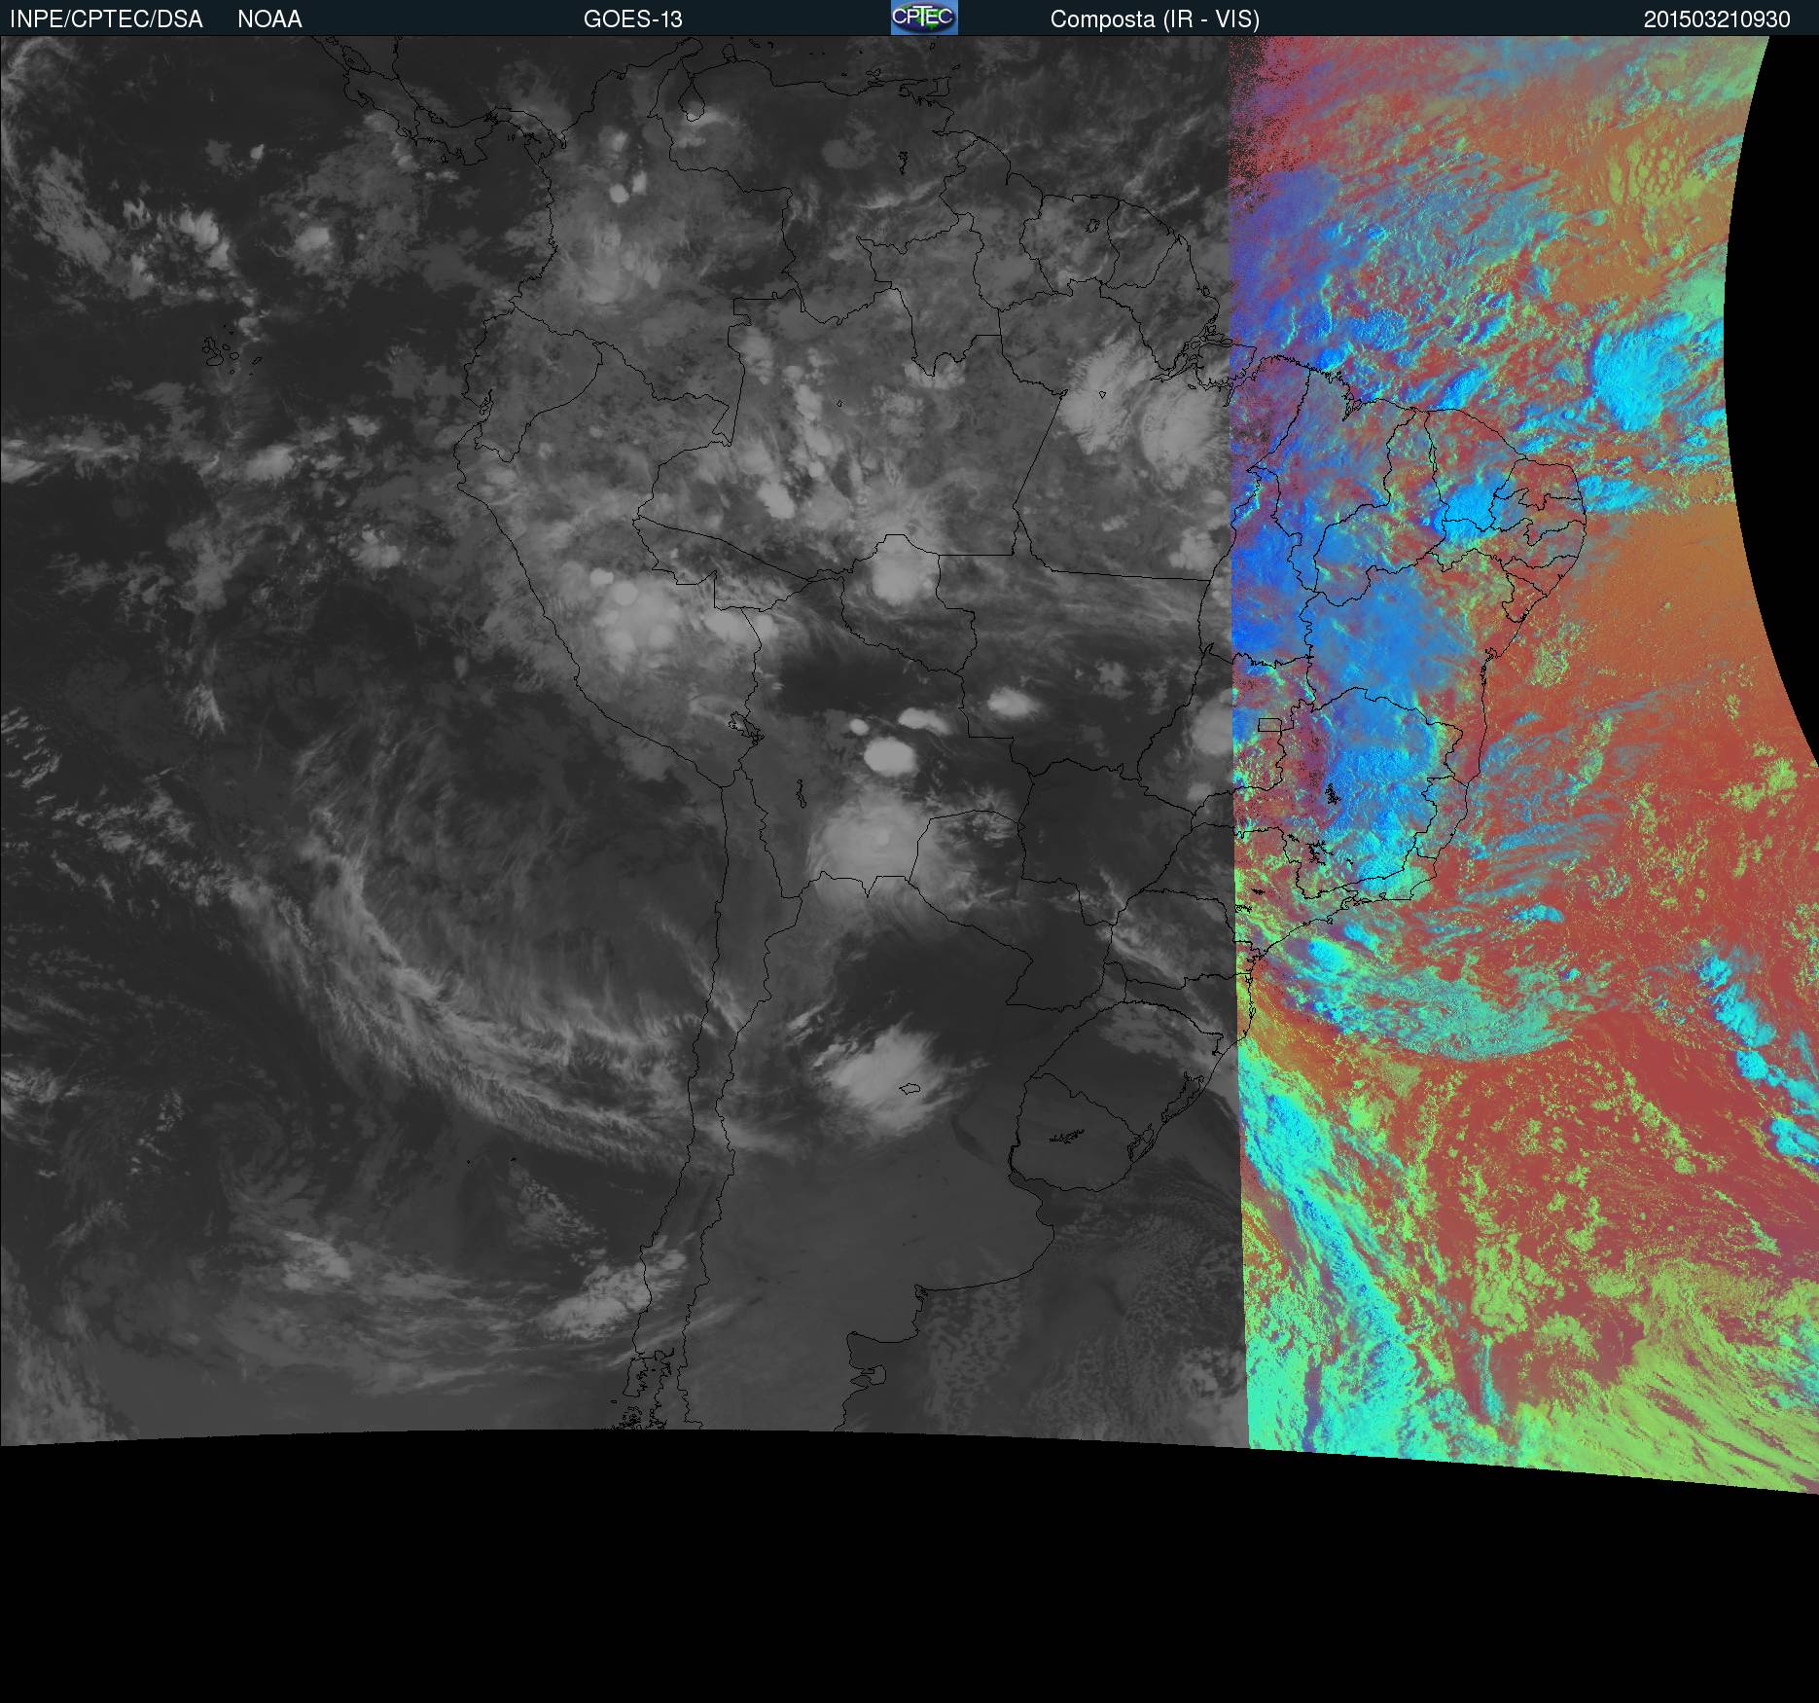This screenshot has height=1703, width=1819.
Task: Select the Mar Chiquita lake outline in Argentina
Action: (909, 1089)
